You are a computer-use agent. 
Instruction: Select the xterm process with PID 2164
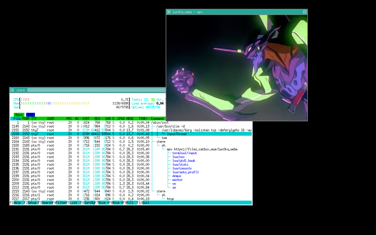click(131, 142)
